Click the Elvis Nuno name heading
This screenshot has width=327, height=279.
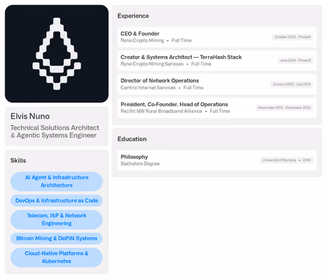pyautogui.click(x=30, y=116)
